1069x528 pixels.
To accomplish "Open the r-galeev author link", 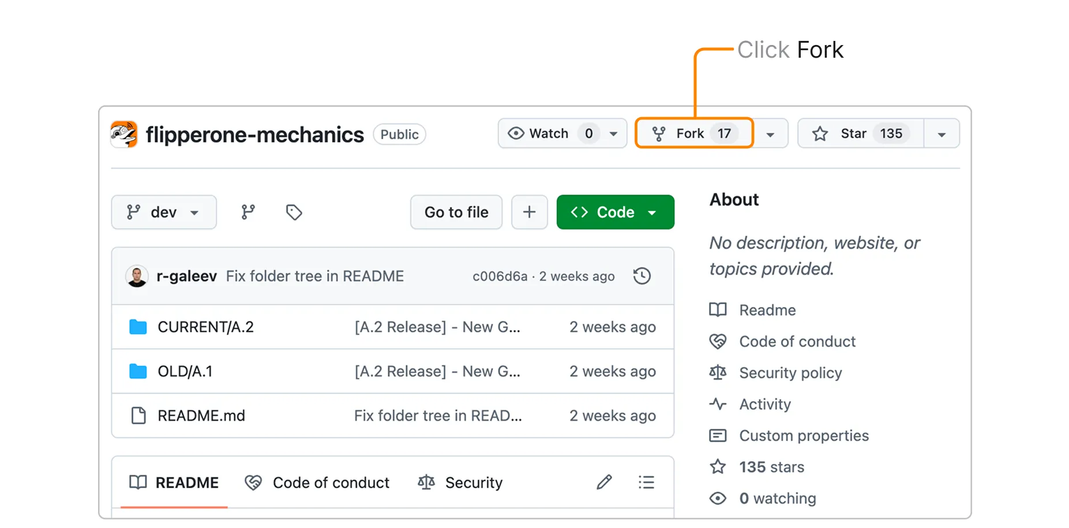I will [x=186, y=276].
